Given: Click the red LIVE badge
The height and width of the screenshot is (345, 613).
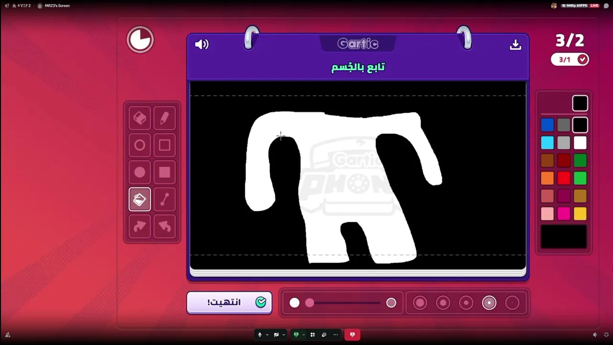Looking at the screenshot, I should (594, 6).
